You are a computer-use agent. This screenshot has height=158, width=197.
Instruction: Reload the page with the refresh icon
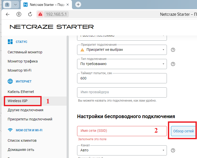30,14
